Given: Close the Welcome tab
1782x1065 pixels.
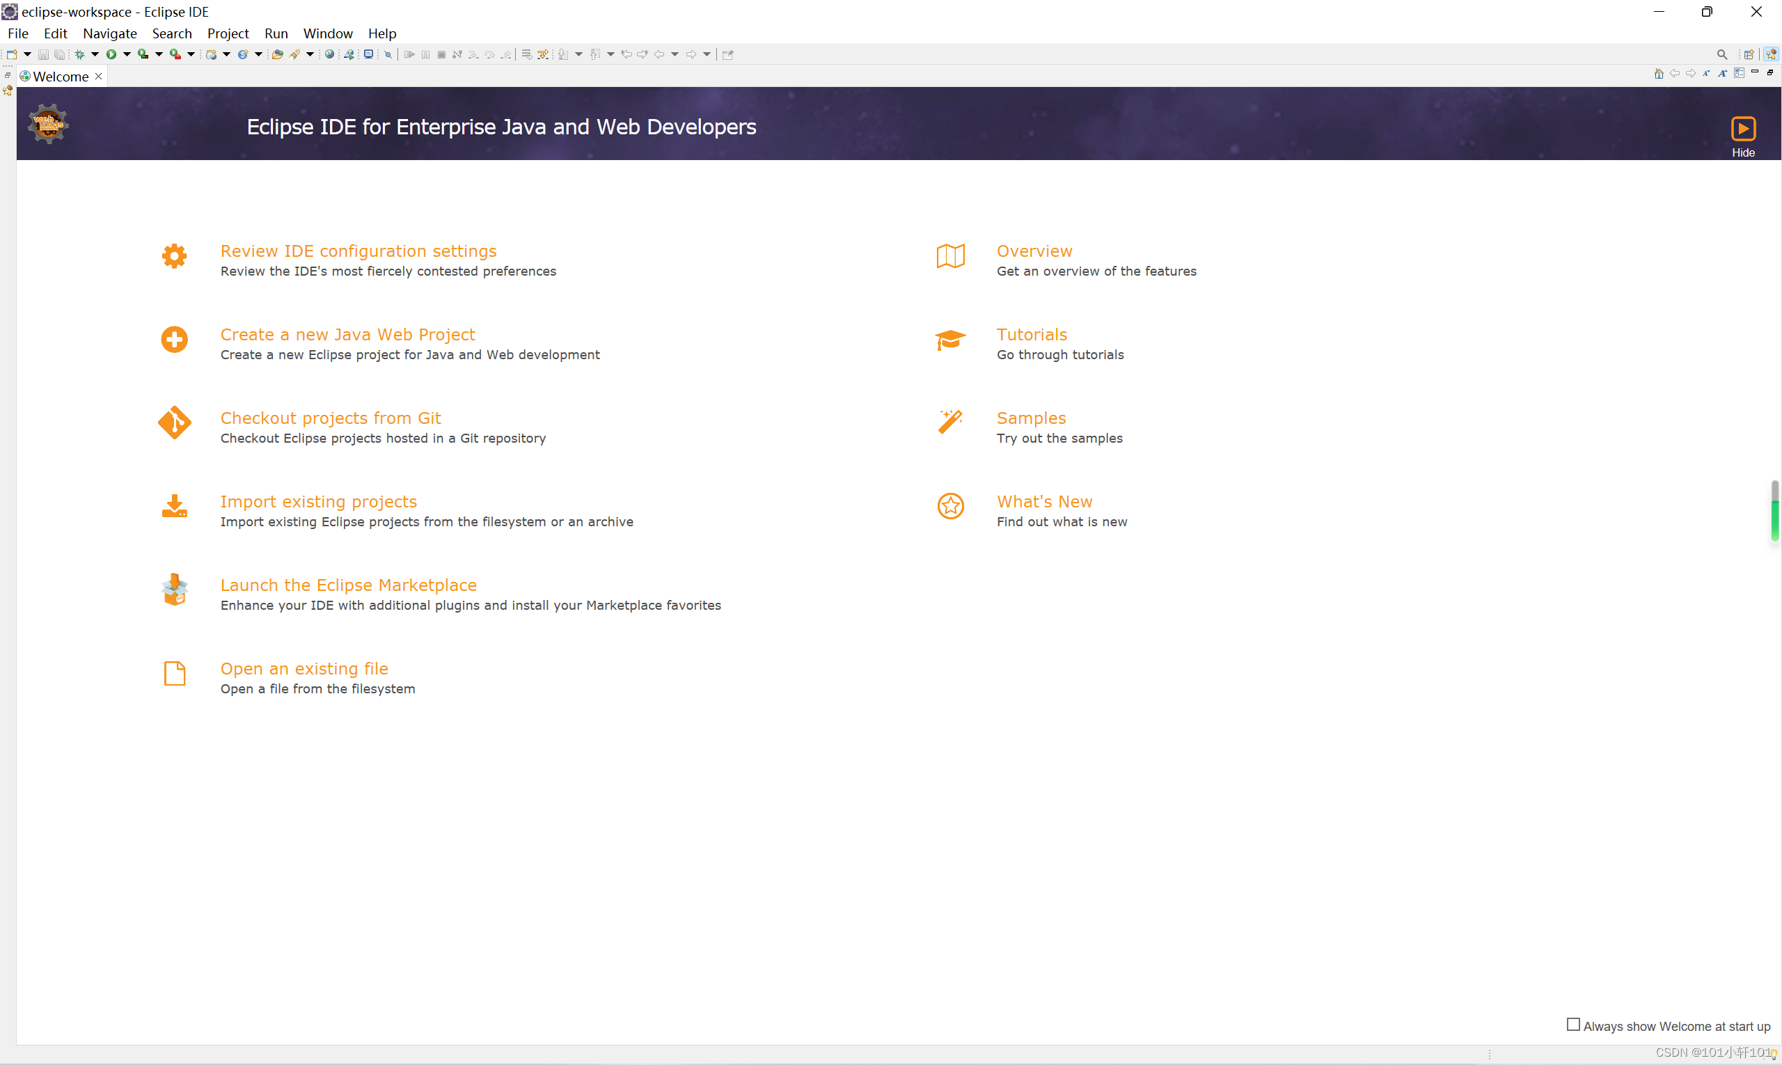Looking at the screenshot, I should click(x=99, y=77).
